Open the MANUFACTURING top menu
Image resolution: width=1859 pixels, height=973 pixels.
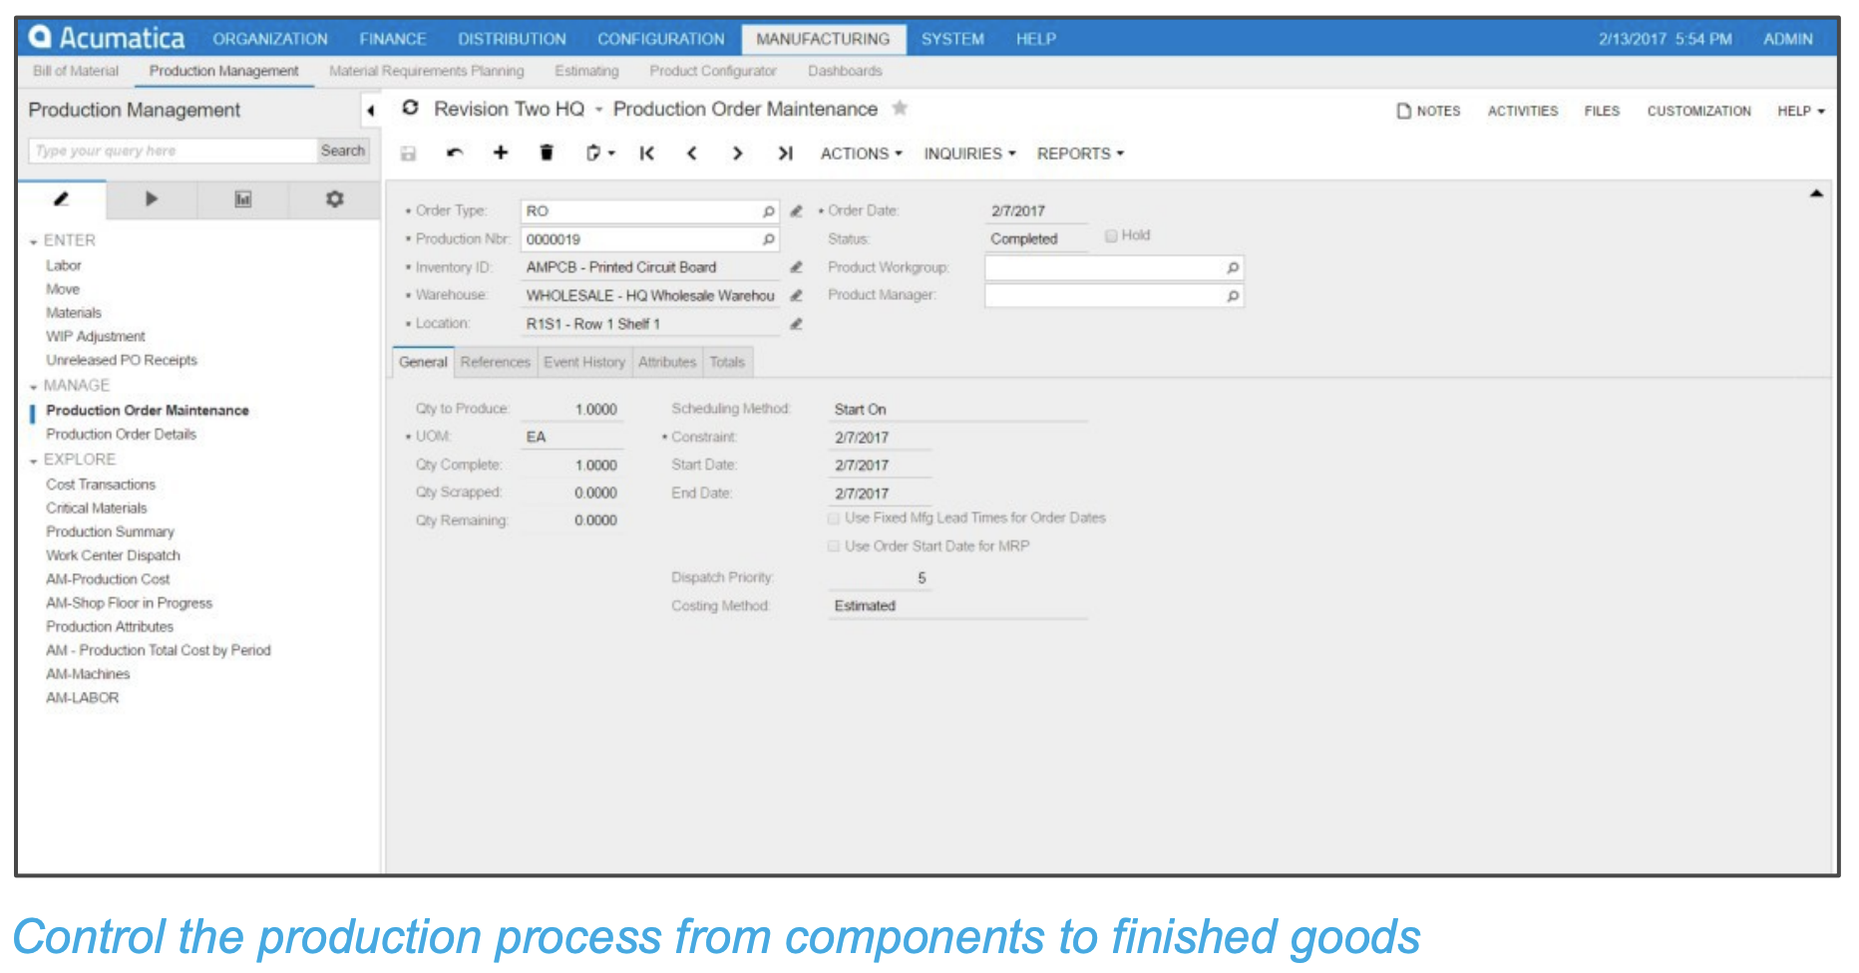[823, 39]
